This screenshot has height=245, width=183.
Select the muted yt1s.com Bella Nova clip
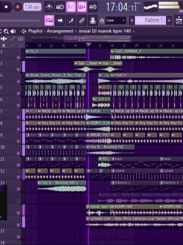point(141,198)
